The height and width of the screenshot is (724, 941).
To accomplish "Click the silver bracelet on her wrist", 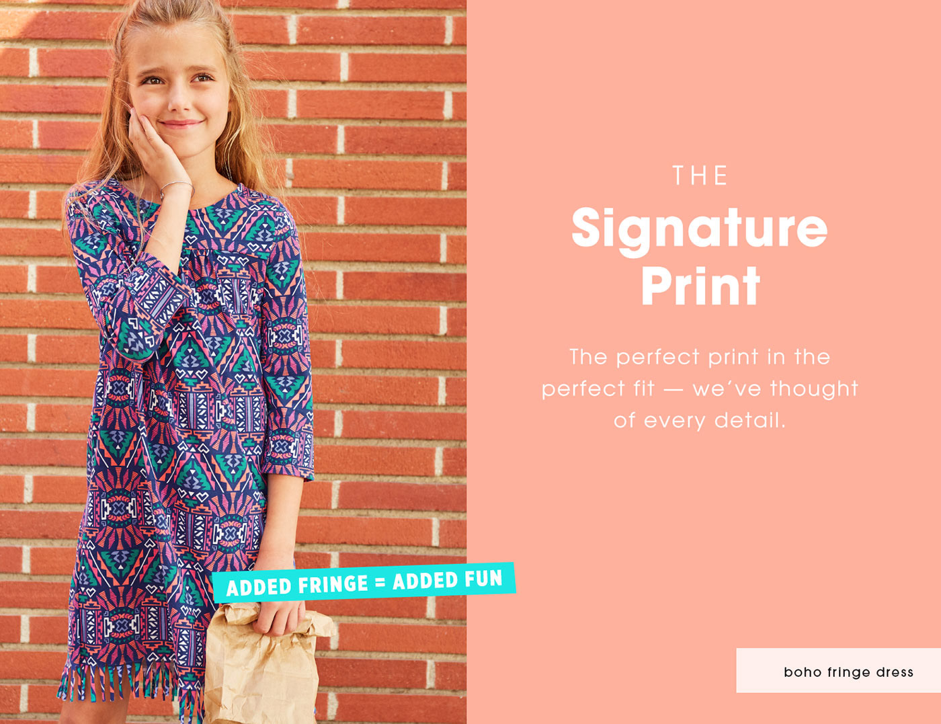I will click(176, 186).
